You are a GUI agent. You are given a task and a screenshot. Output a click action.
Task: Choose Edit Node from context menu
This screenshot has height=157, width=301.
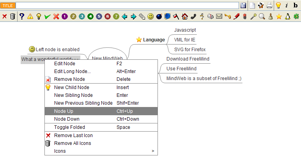(x=101, y=64)
